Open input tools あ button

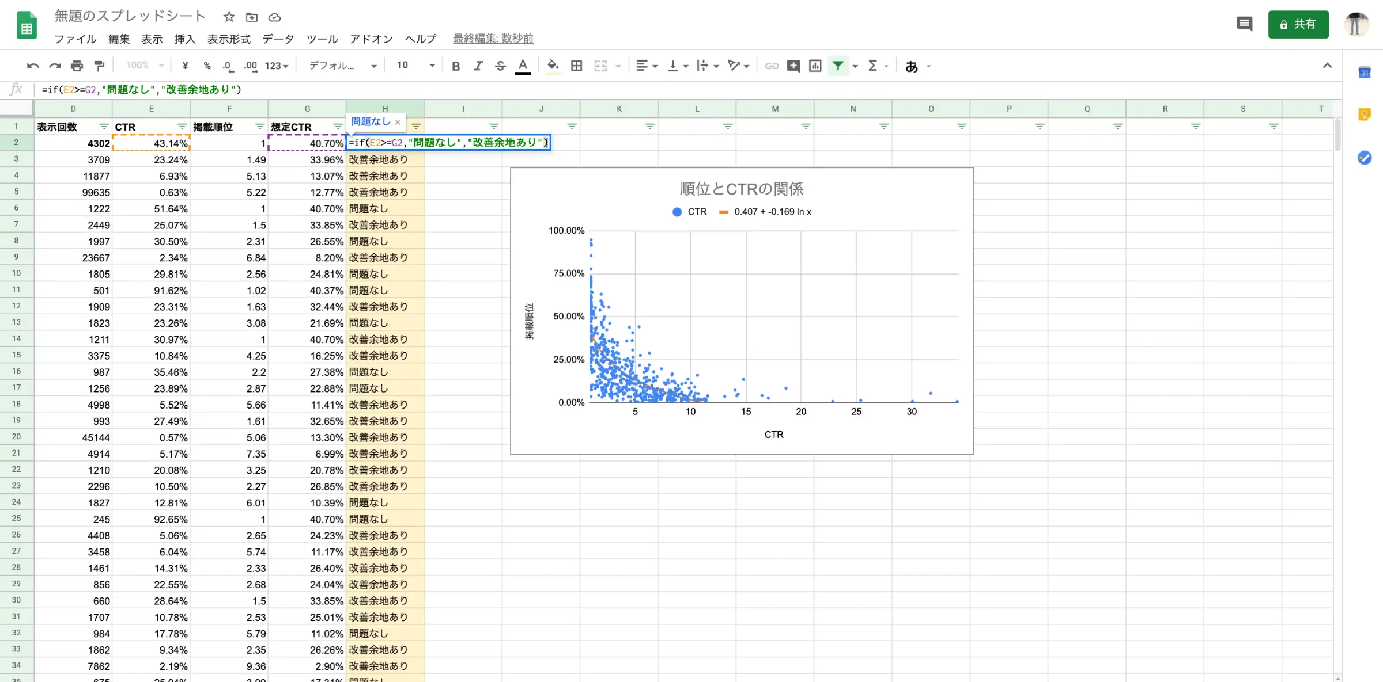click(912, 66)
